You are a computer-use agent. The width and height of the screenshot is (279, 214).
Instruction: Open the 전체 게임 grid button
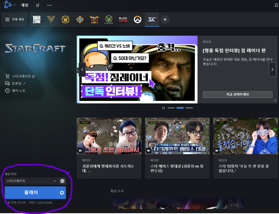tap(15, 20)
